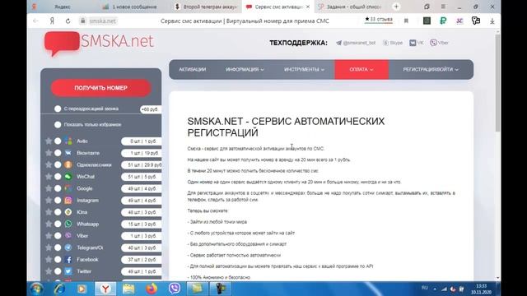Switch to Второй телеграм аккаунт tab
This screenshot has width=527, height=296.
[207, 7]
